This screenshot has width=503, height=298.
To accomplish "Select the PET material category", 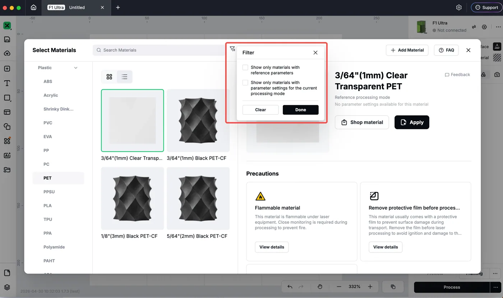I will (x=58, y=178).
